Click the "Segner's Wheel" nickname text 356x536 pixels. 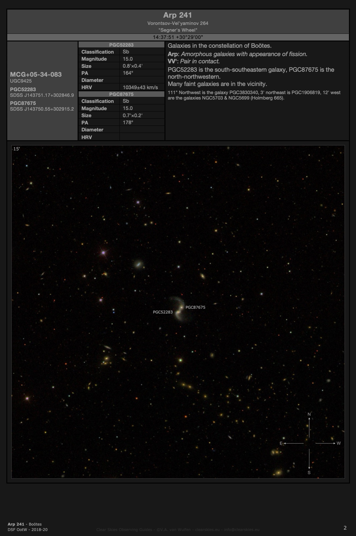coord(178,30)
